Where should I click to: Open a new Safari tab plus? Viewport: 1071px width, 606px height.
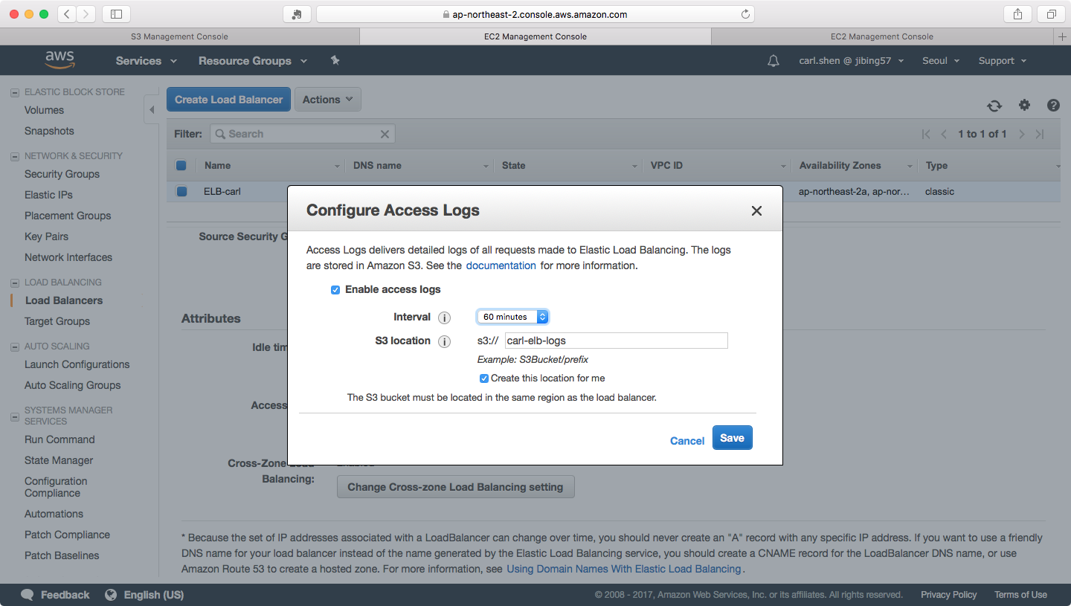1062,36
